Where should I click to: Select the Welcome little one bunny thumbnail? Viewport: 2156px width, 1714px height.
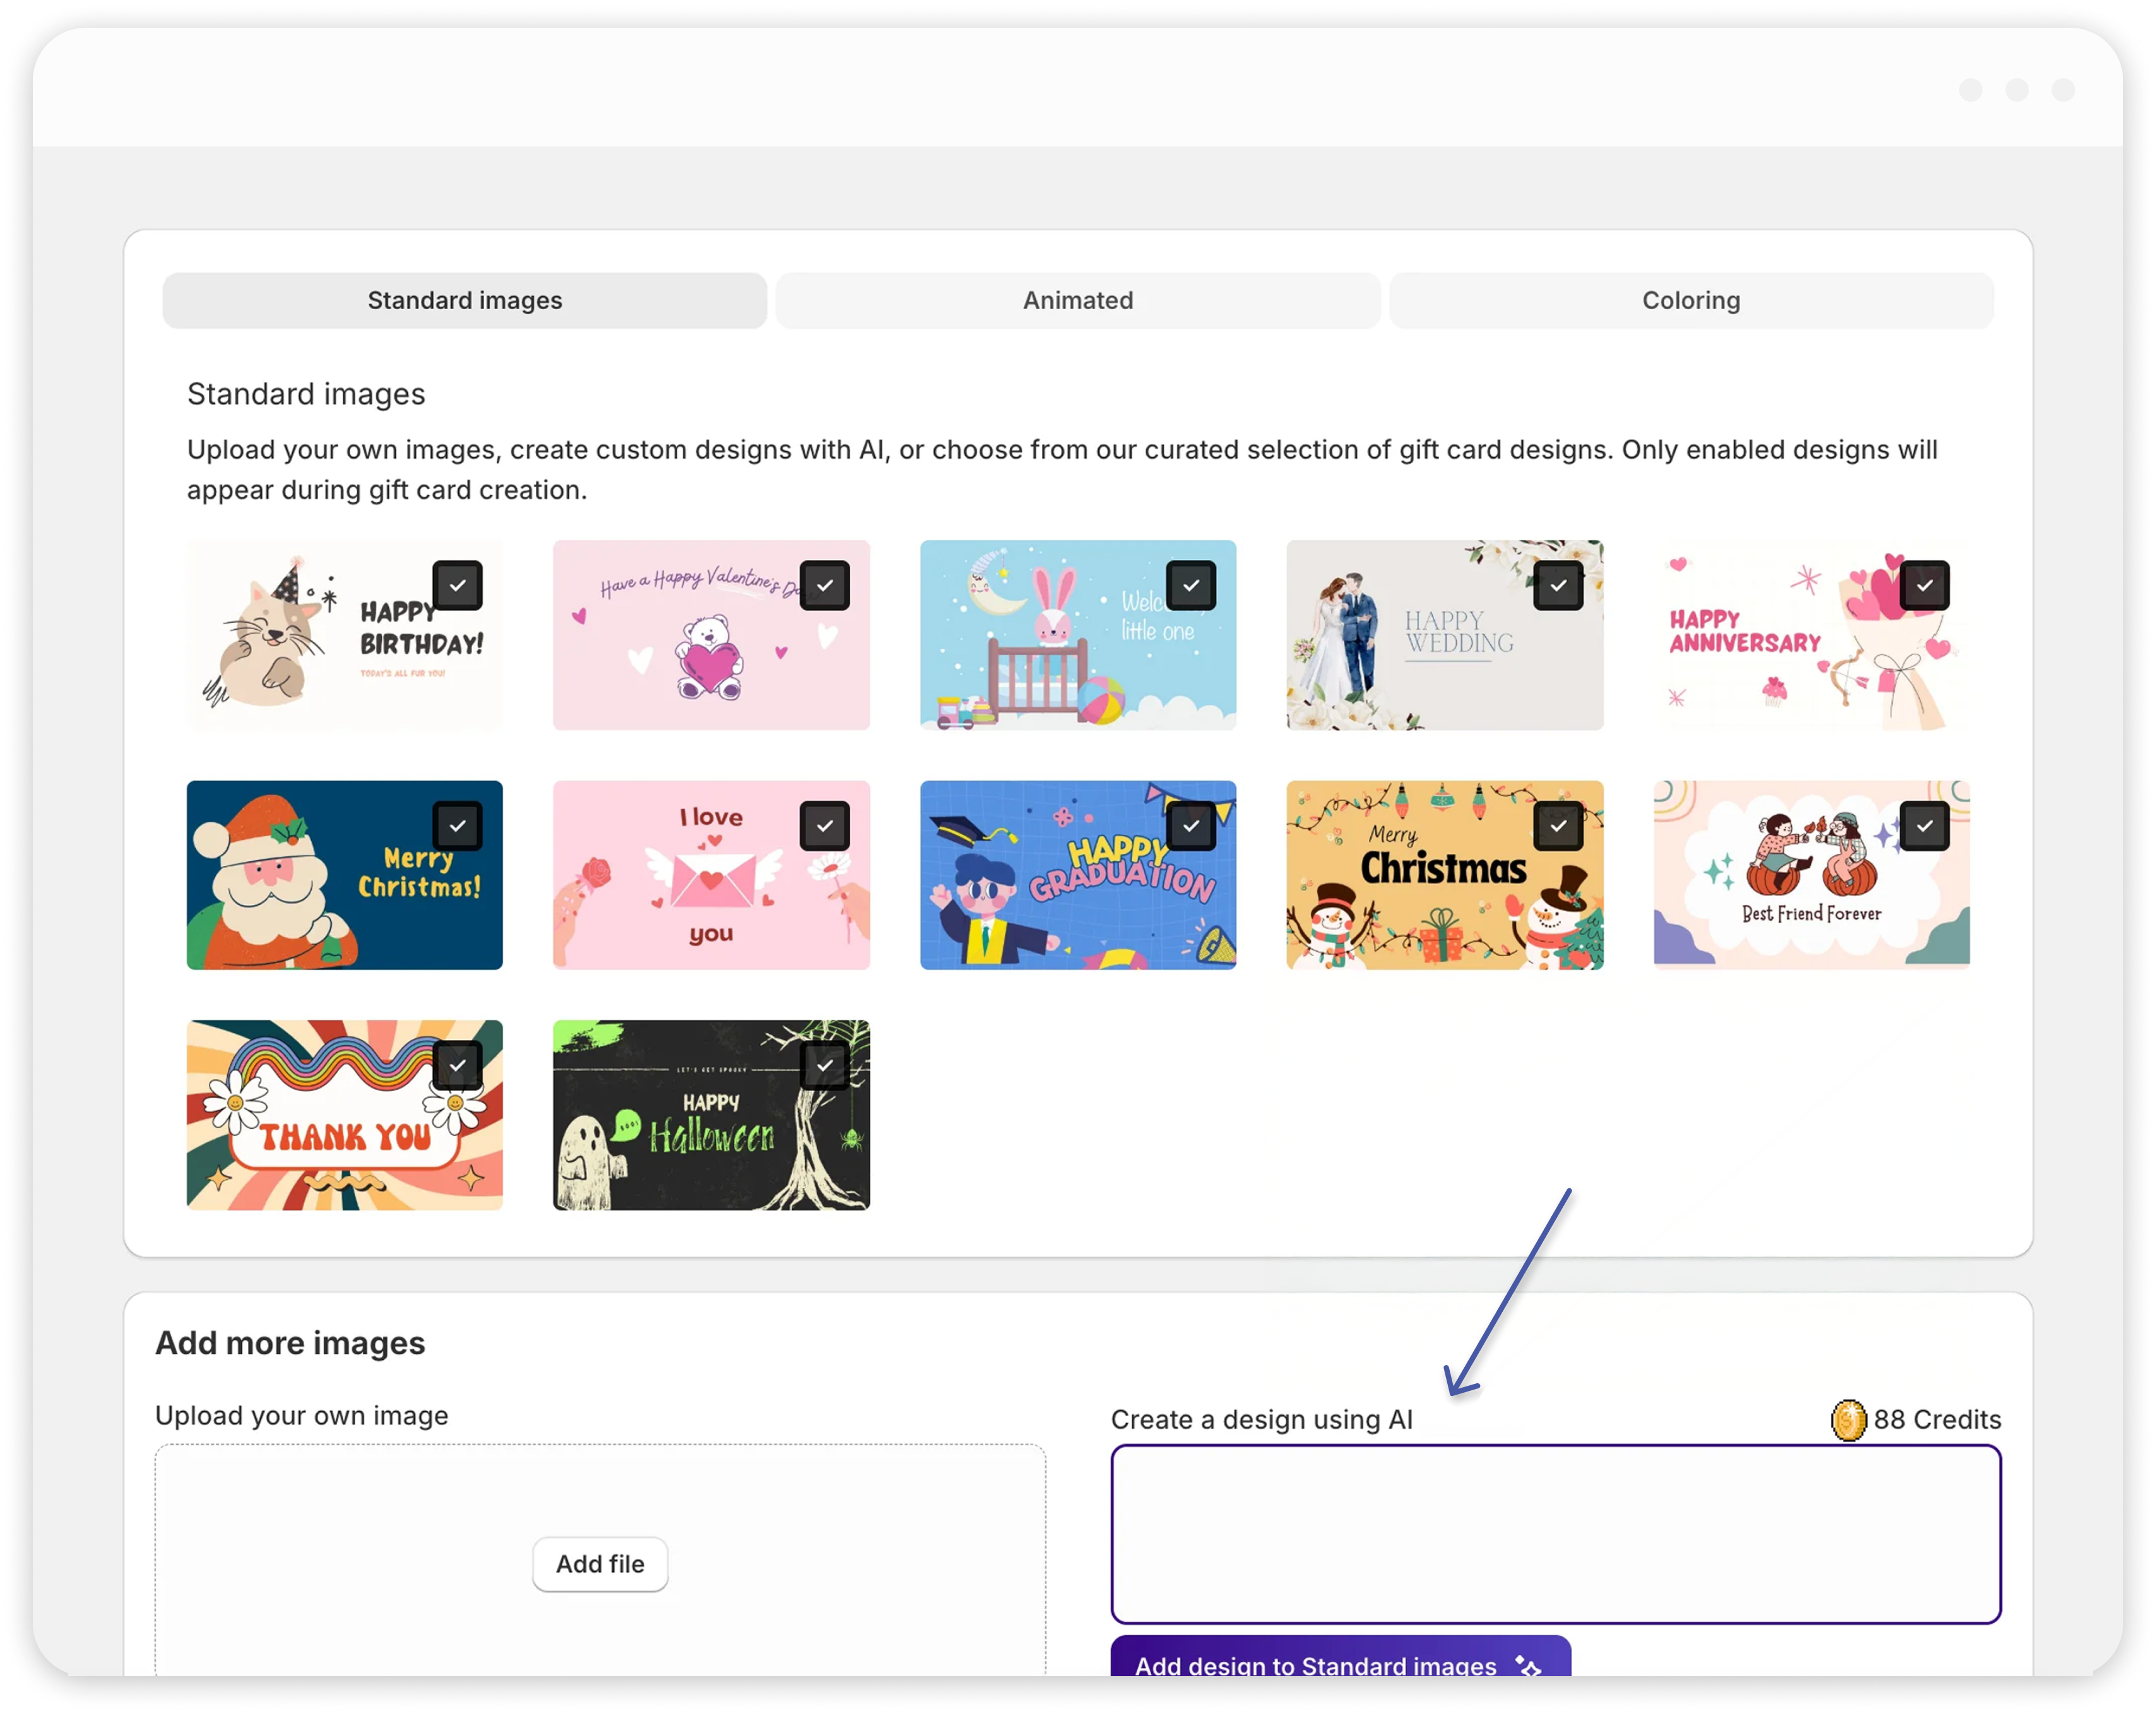1078,635
